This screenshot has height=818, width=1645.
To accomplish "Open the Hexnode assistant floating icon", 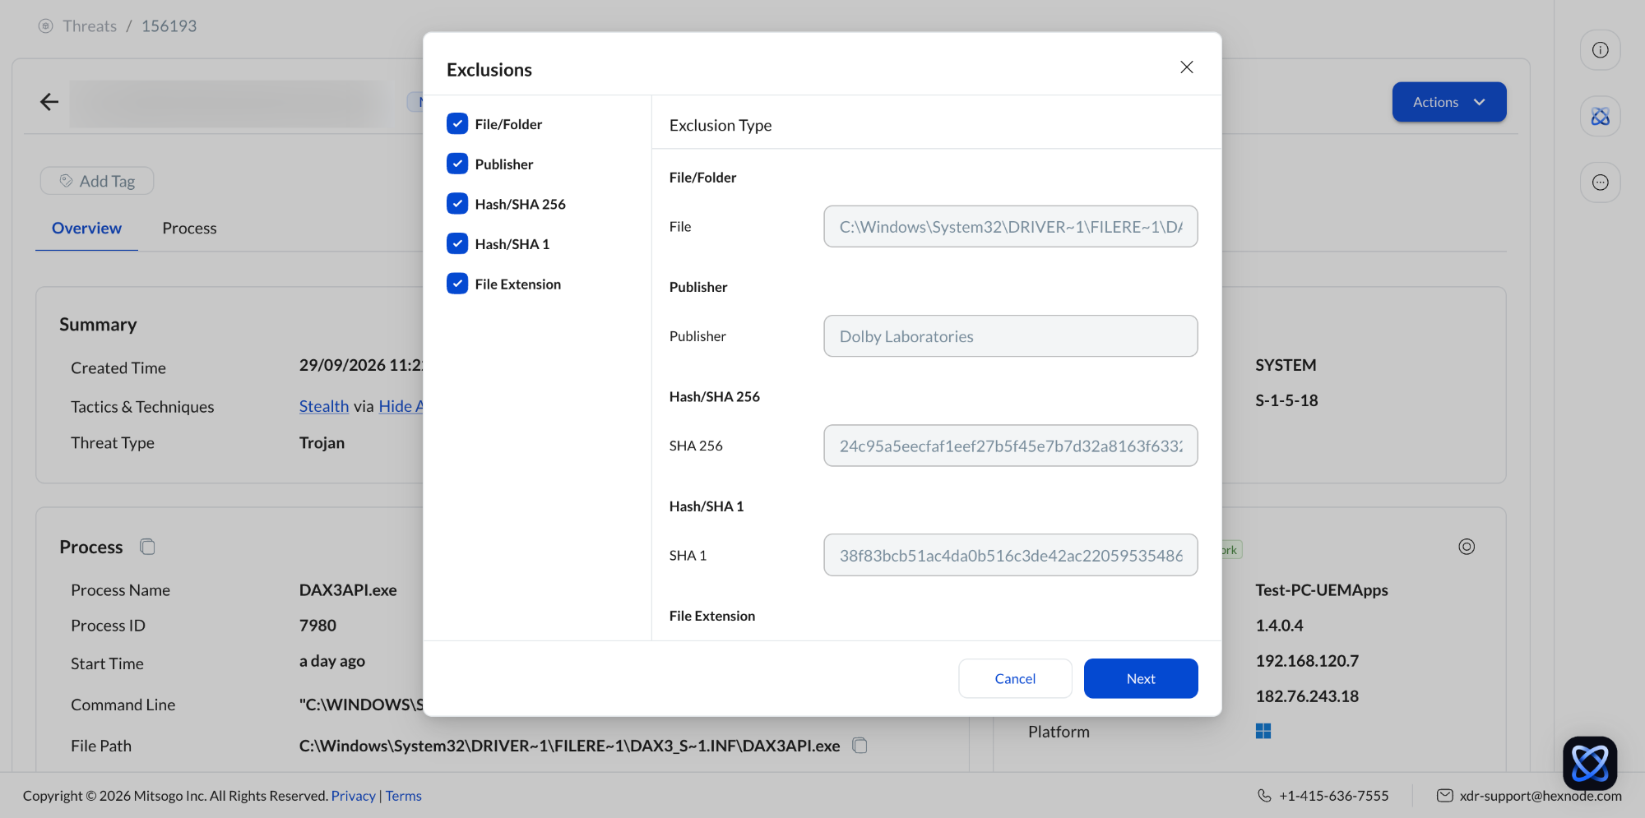I will tap(1590, 764).
